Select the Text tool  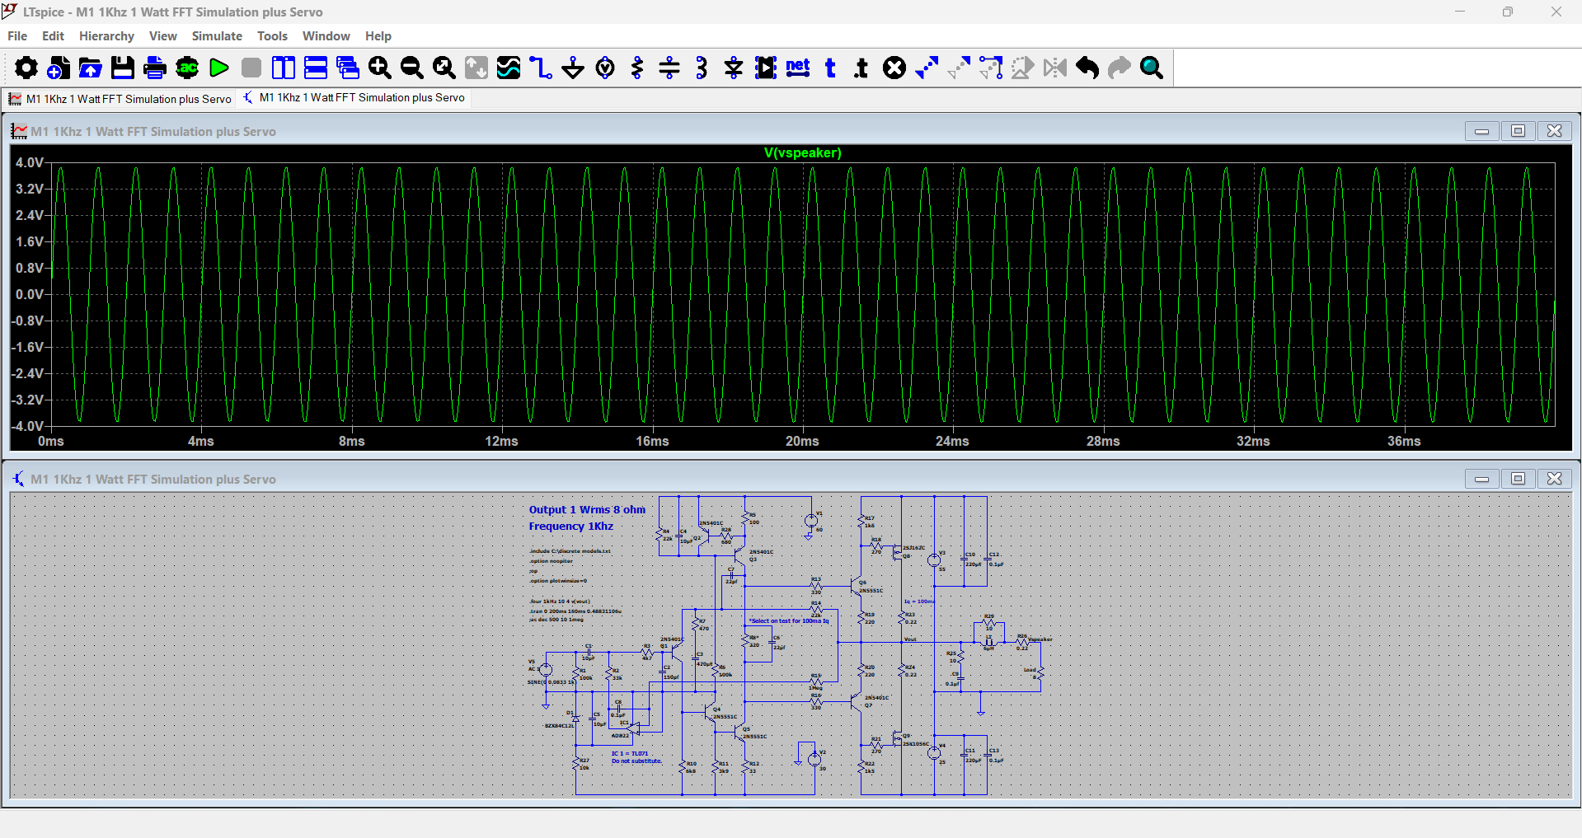[830, 68]
